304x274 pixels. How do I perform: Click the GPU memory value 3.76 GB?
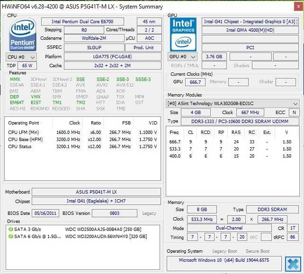[x=214, y=57]
